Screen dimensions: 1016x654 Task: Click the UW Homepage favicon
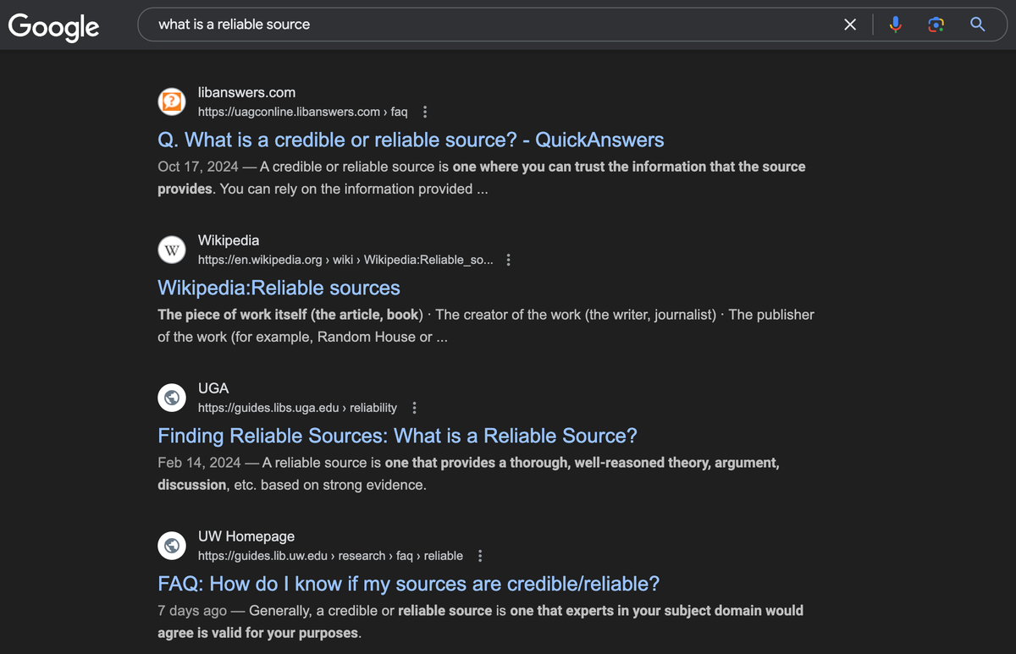pos(172,546)
